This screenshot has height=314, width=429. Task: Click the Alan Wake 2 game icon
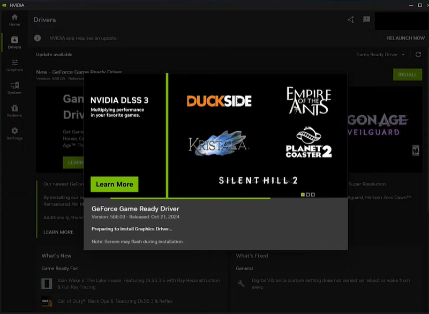[47, 283]
